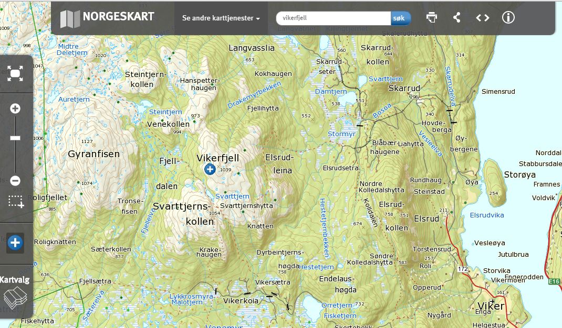Open the Se andre karttjenester dropdown

(217, 17)
